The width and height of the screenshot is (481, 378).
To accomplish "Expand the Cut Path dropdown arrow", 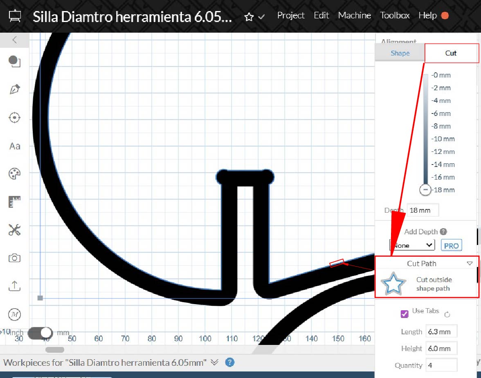I will click(470, 263).
